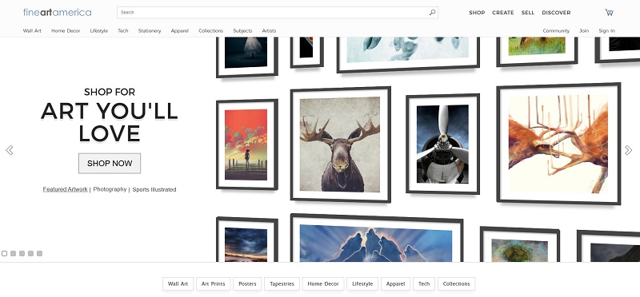Click the fineartamerica logo

point(57,12)
